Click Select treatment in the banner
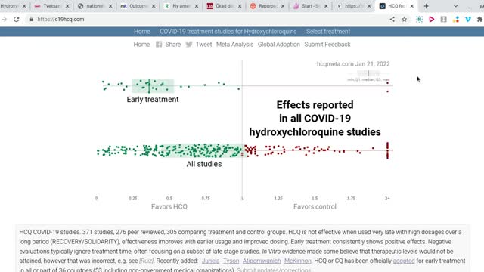This screenshot has width=484, height=272. coord(328,32)
